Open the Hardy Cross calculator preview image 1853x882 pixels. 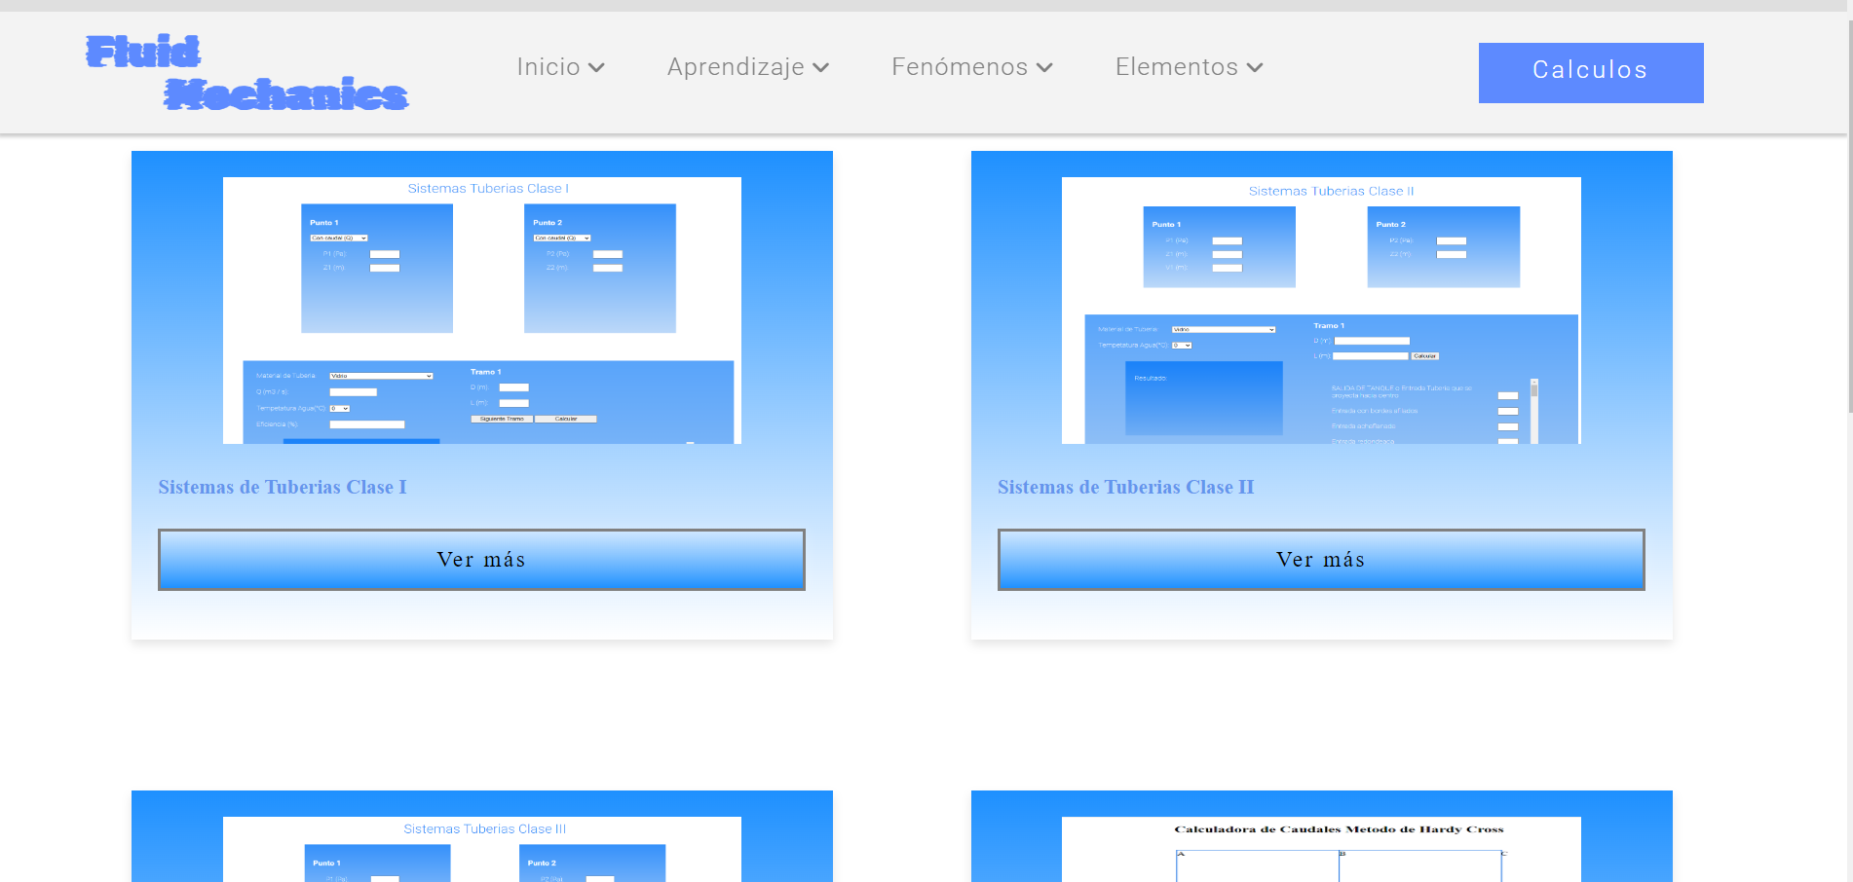1321,849
